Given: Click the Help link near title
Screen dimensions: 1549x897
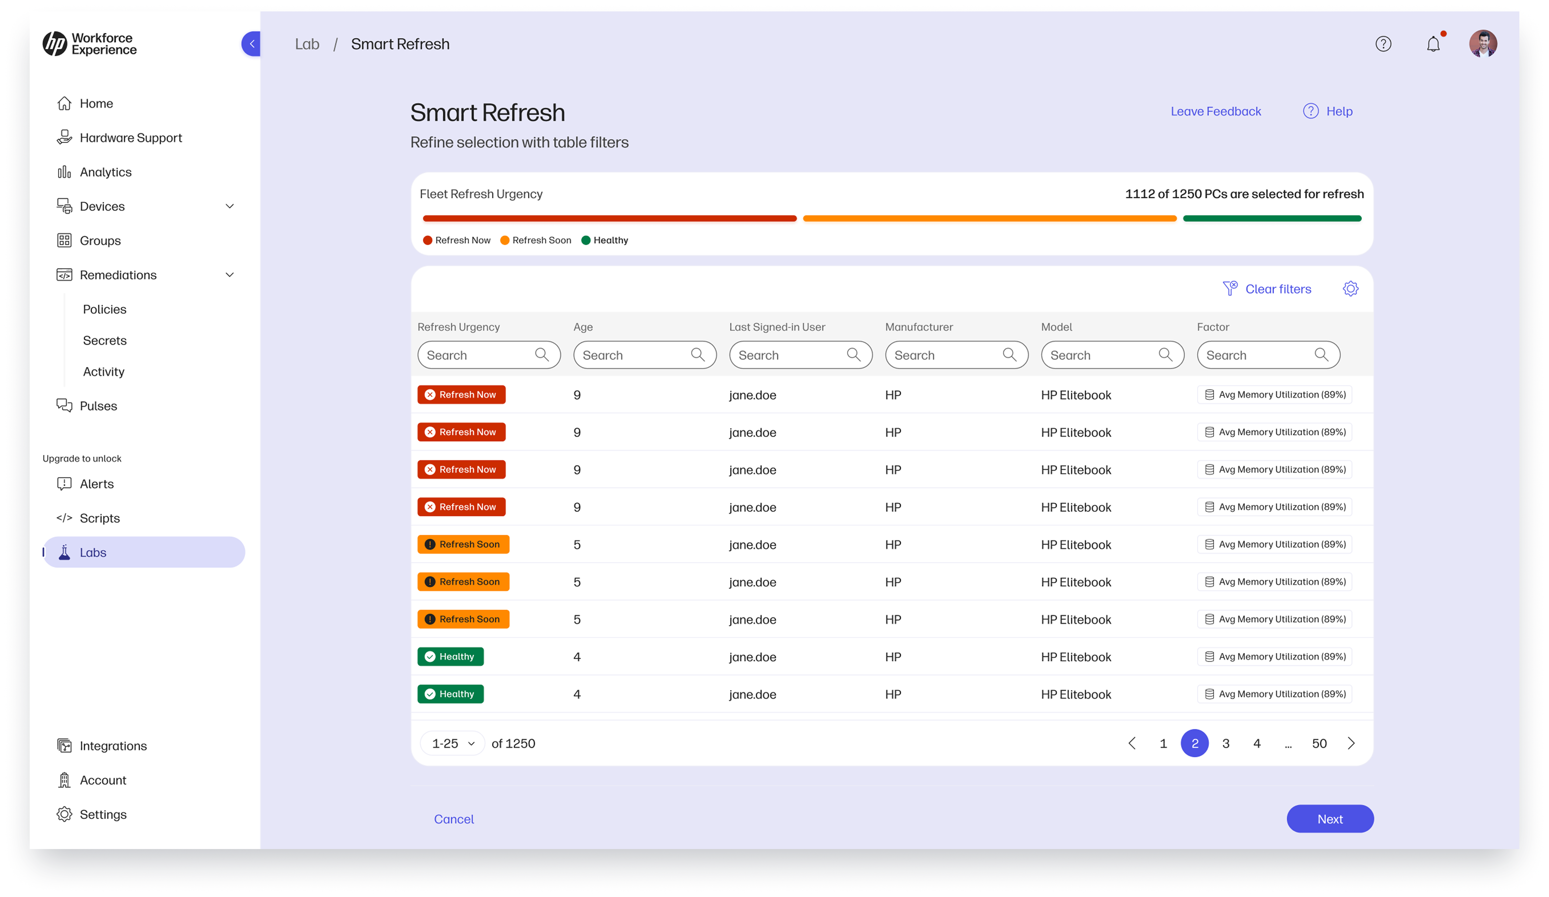Looking at the screenshot, I should (x=1339, y=111).
